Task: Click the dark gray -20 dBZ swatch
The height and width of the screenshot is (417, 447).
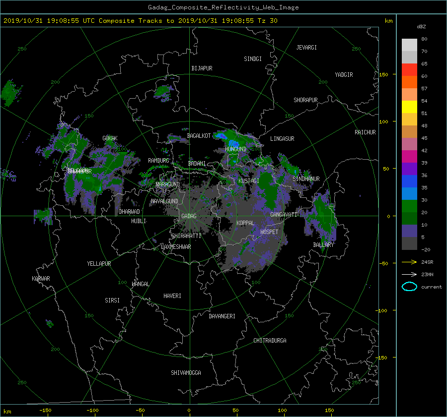Action: 409,243
